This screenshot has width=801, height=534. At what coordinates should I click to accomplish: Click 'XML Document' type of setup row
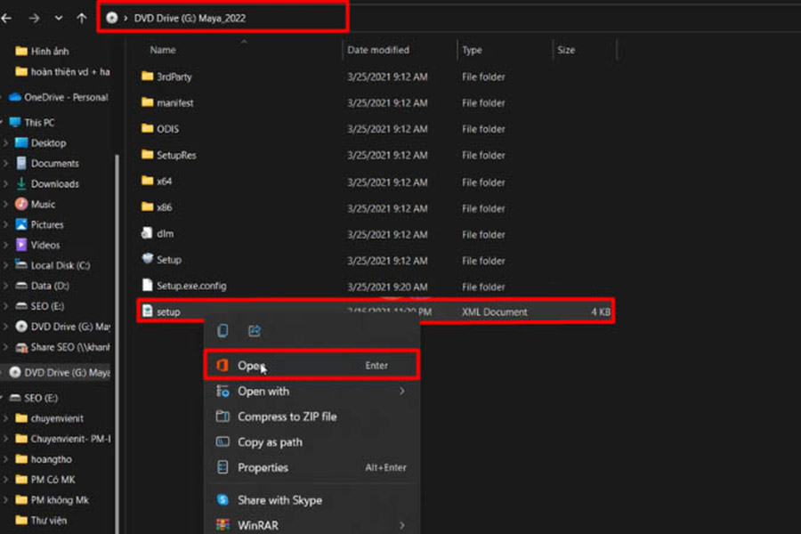pyautogui.click(x=494, y=311)
